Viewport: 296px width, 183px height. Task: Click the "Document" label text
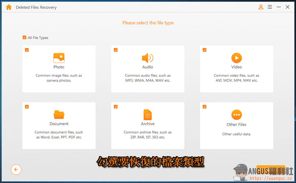pos(59,124)
